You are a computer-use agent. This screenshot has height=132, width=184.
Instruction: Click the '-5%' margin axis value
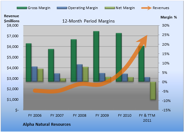165,91
